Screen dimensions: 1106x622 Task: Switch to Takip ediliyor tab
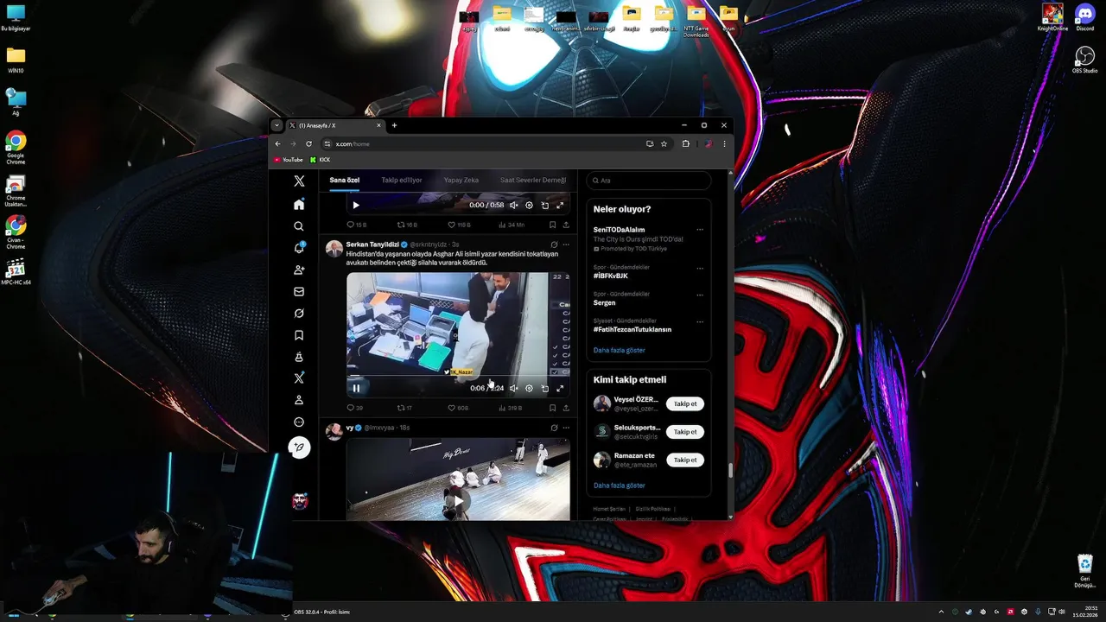pyautogui.click(x=402, y=180)
